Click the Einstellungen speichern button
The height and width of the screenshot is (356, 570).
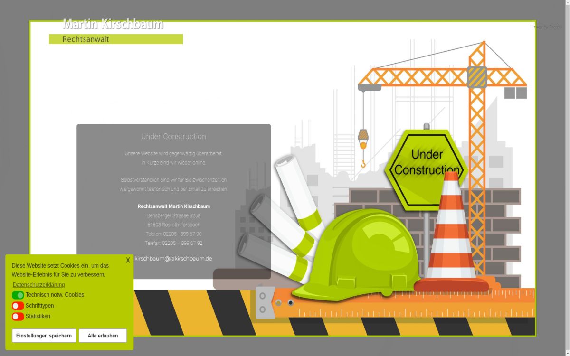[x=44, y=336]
